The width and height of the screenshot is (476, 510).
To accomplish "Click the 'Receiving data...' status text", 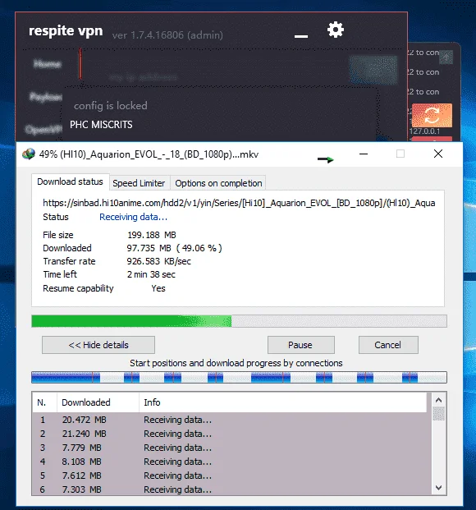I will (133, 217).
